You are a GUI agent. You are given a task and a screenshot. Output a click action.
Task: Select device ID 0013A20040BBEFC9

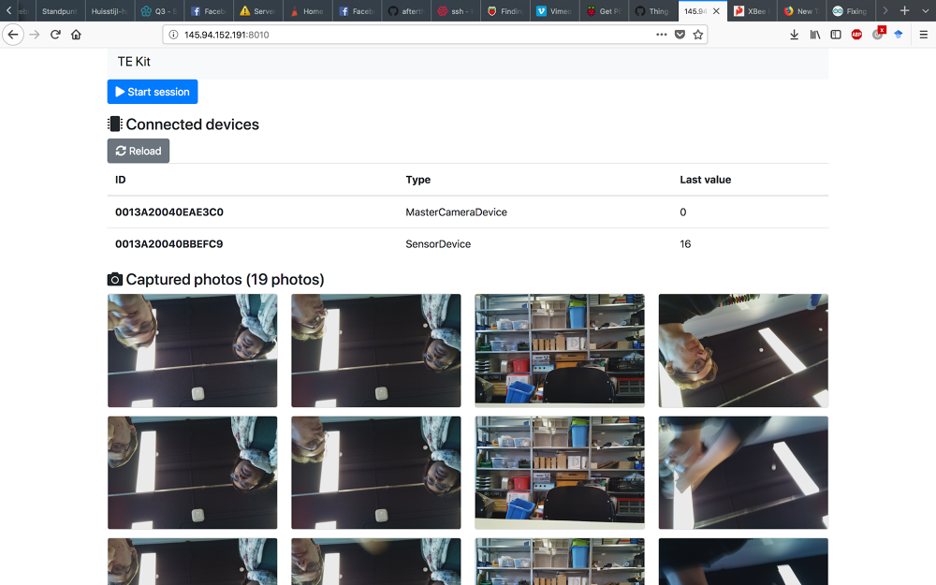point(168,244)
